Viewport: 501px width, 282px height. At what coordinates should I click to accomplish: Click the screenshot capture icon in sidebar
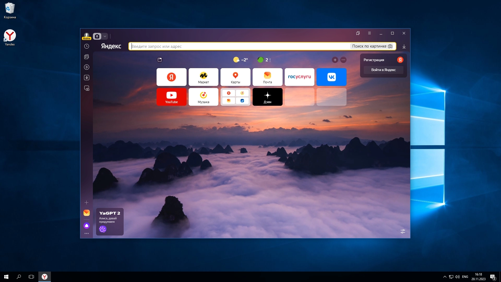pos(87,88)
